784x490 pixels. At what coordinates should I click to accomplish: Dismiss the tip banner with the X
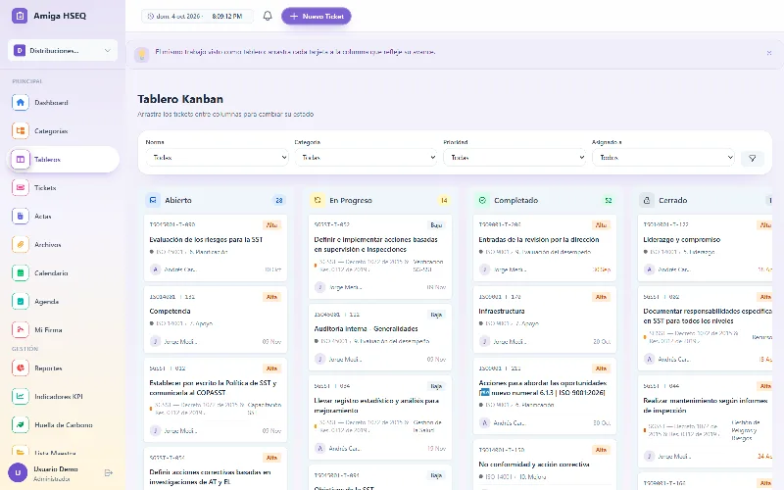[769, 53]
